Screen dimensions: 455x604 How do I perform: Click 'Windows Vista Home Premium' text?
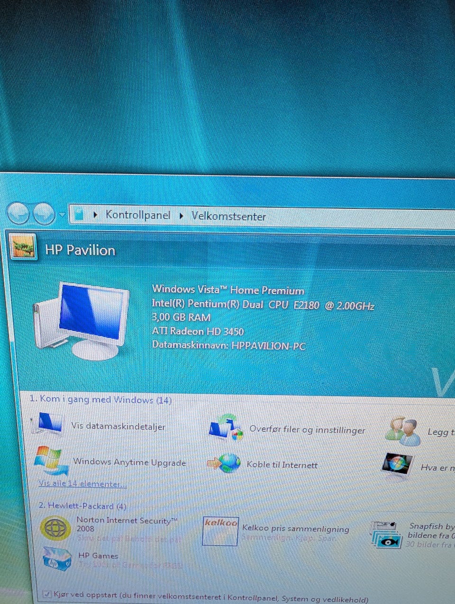[228, 290]
